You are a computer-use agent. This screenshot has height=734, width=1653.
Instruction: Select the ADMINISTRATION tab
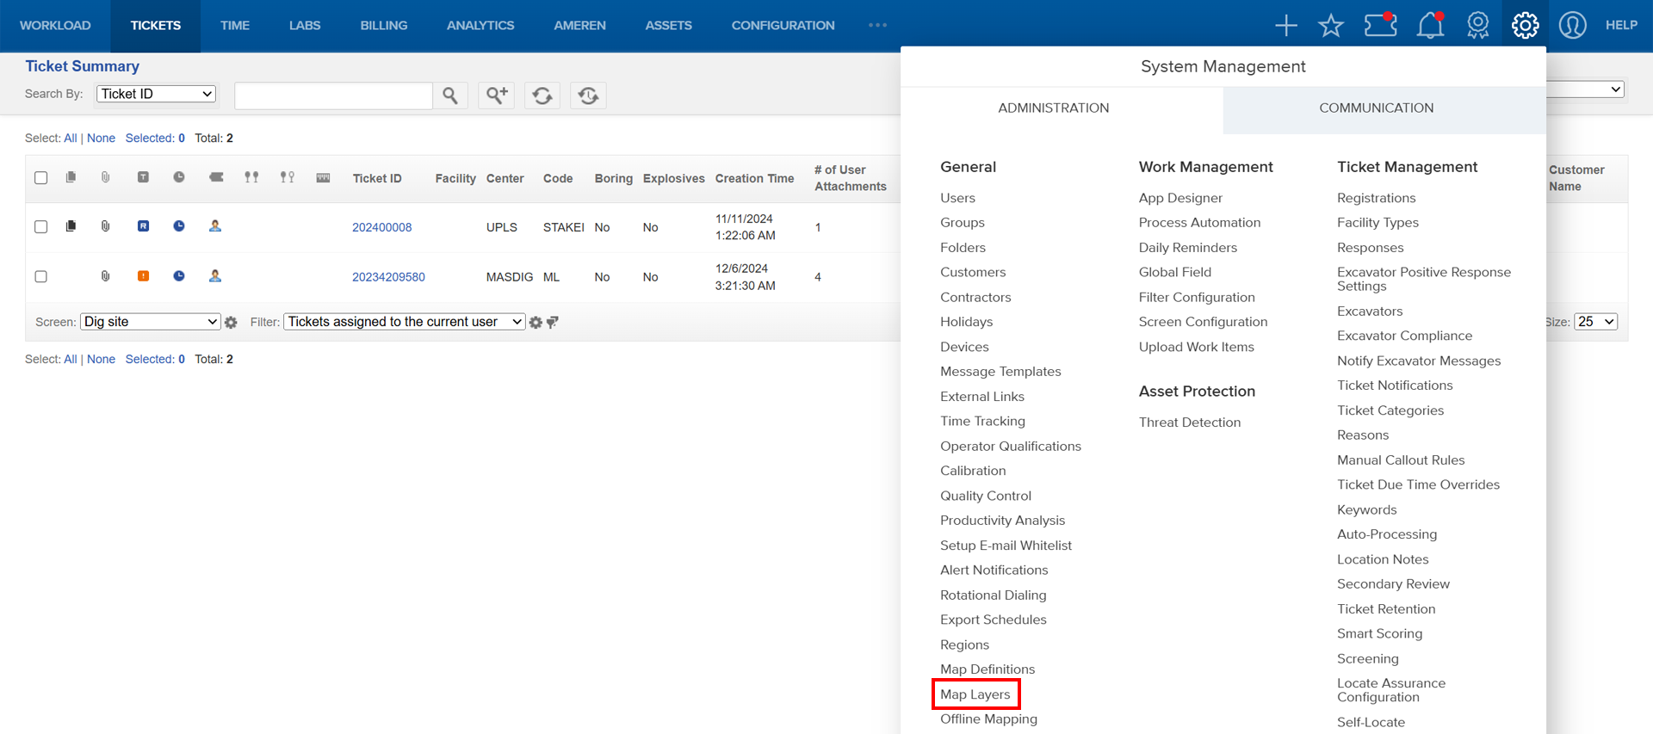(x=1053, y=108)
